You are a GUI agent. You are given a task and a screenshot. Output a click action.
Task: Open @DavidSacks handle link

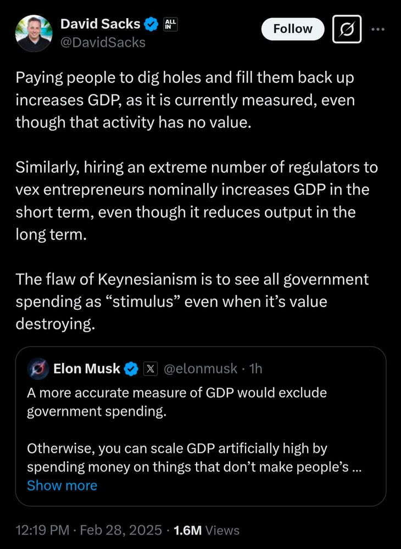click(104, 42)
